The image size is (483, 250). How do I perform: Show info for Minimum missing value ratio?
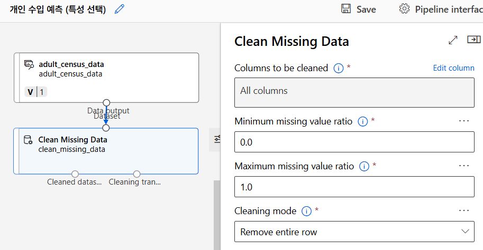[x=362, y=121]
